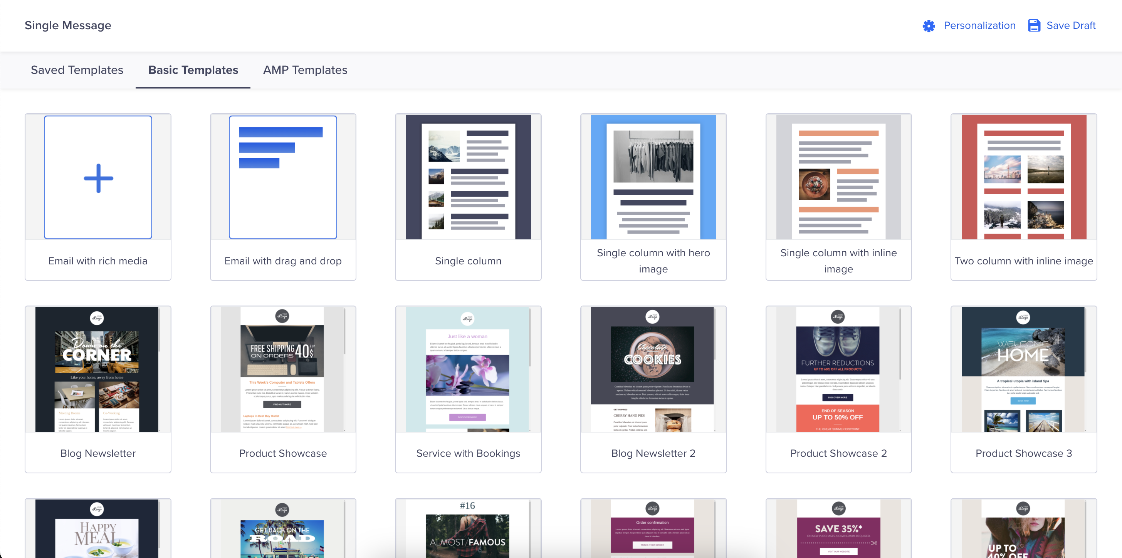This screenshot has height=558, width=1122.
Task: Choose Two column with inline image template
Action: coord(1023,177)
